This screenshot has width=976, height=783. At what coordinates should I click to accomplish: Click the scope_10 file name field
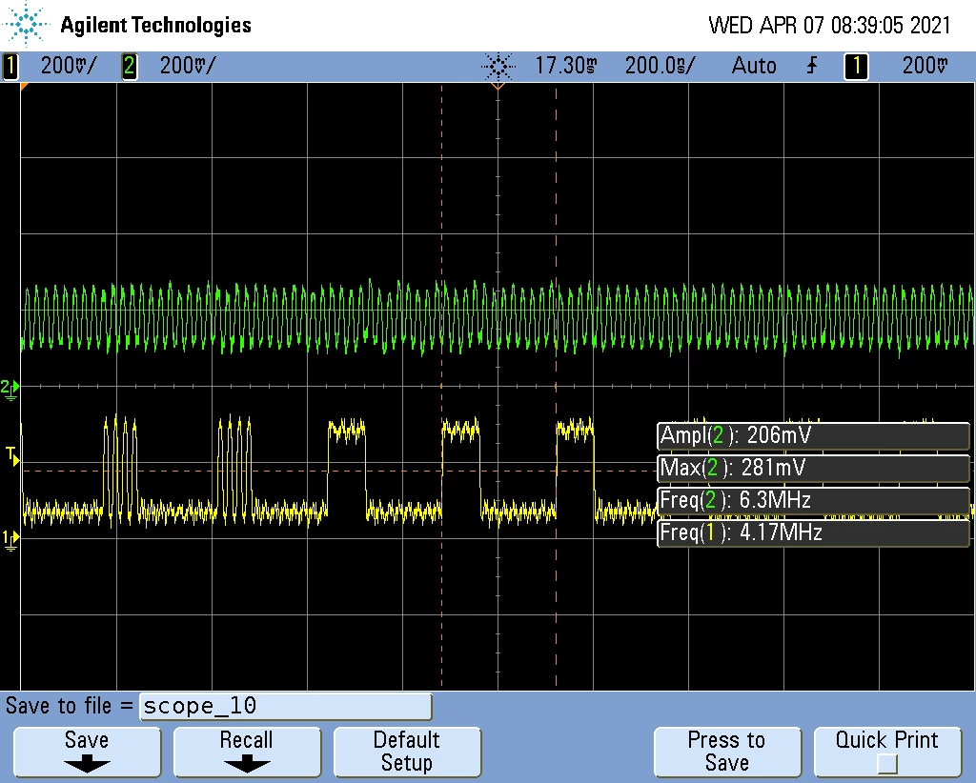tap(286, 707)
